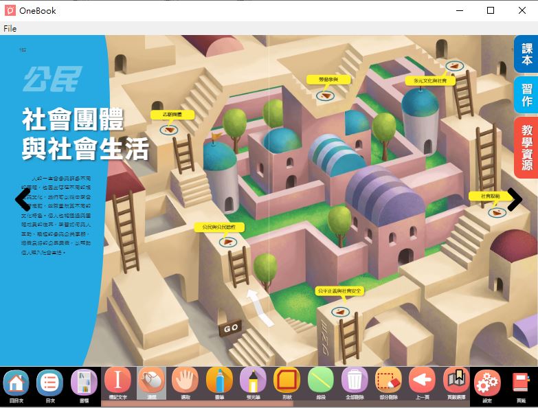Click the trash can to delete all
538x408 pixels.
coord(355,381)
